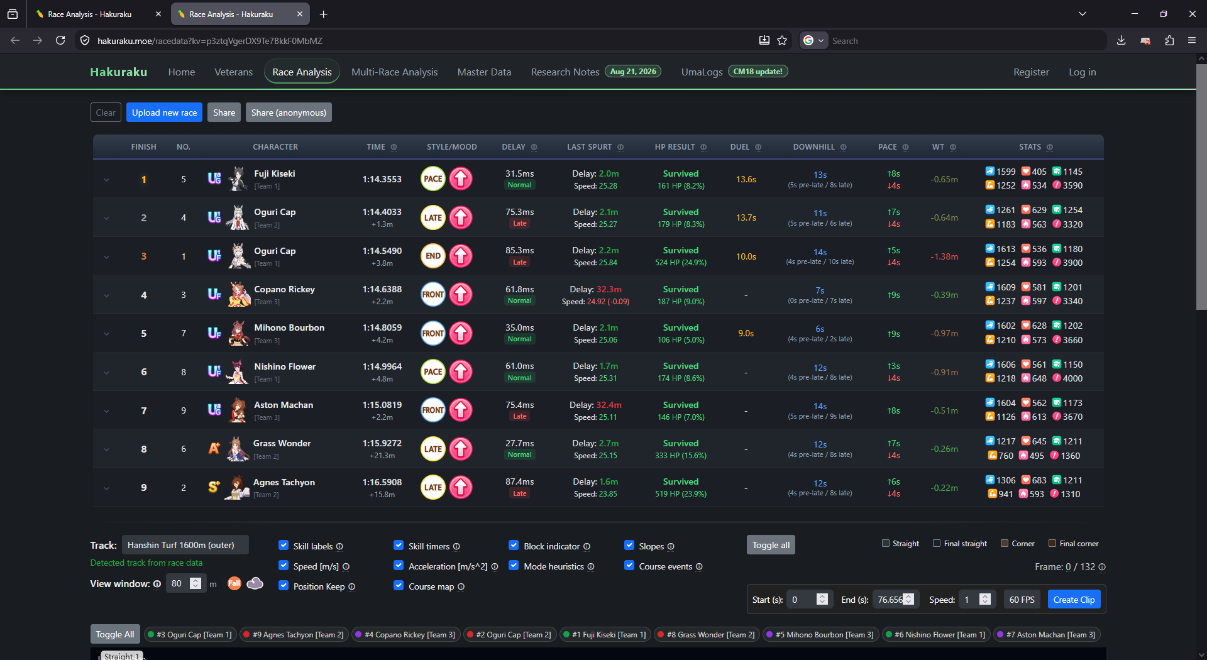Click the cloudy weather icon

coord(255,583)
